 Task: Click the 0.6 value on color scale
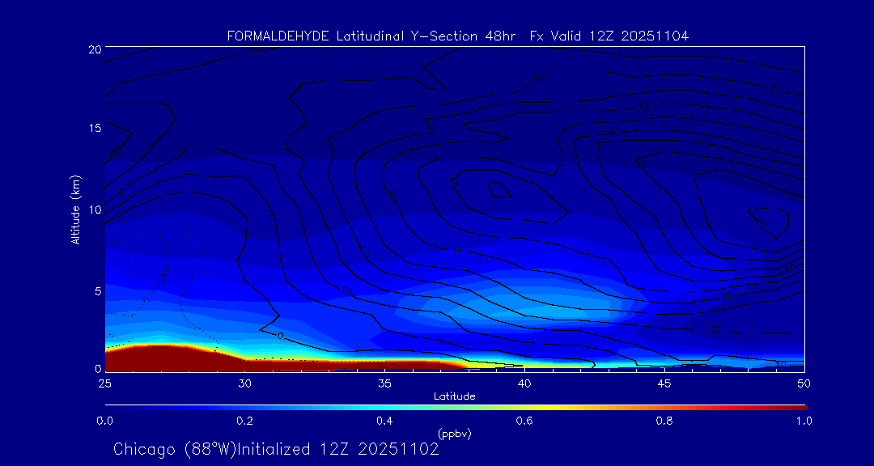click(524, 421)
